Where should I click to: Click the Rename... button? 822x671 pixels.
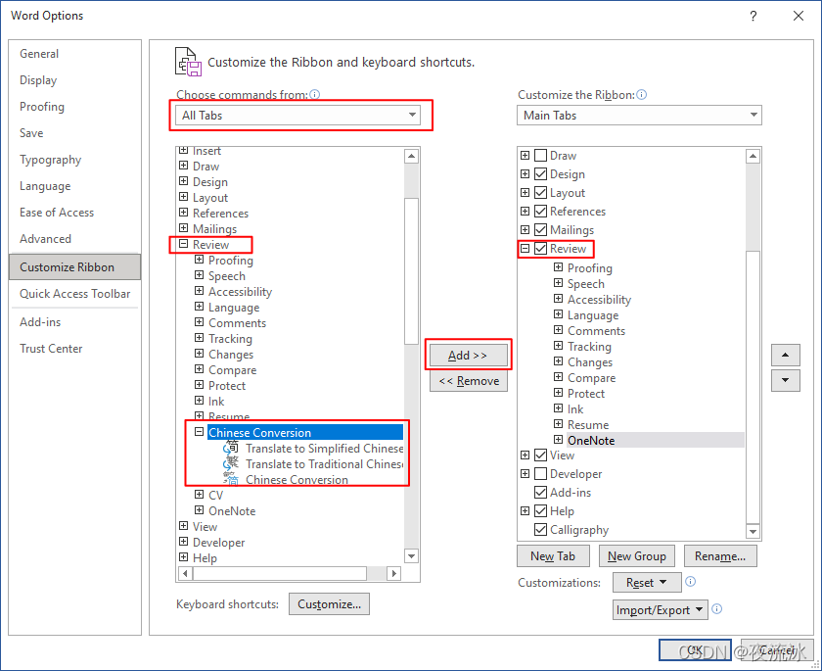(x=720, y=556)
